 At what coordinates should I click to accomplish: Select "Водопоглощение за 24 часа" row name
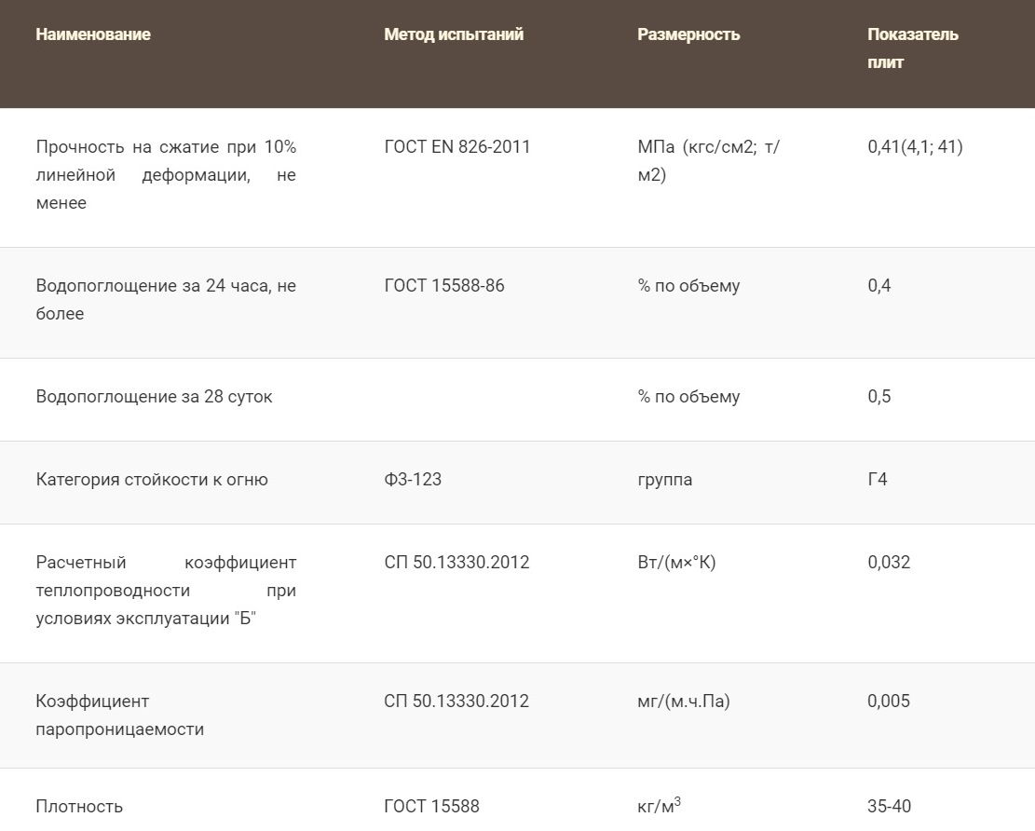point(166,299)
